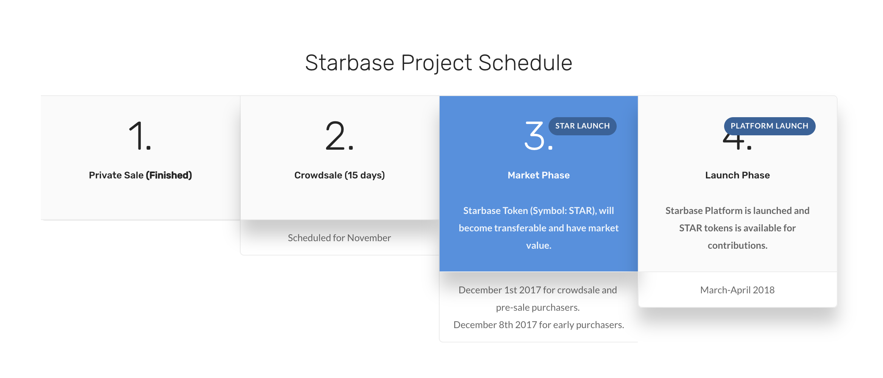Viewport: 883px width, 378px height.
Task: Click the PLATFORM LAUNCH badge
Action: tap(770, 126)
